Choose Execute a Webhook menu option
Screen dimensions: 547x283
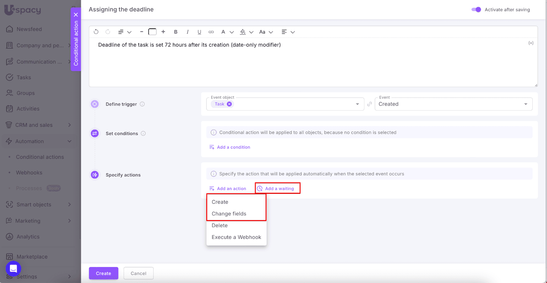[x=236, y=237]
